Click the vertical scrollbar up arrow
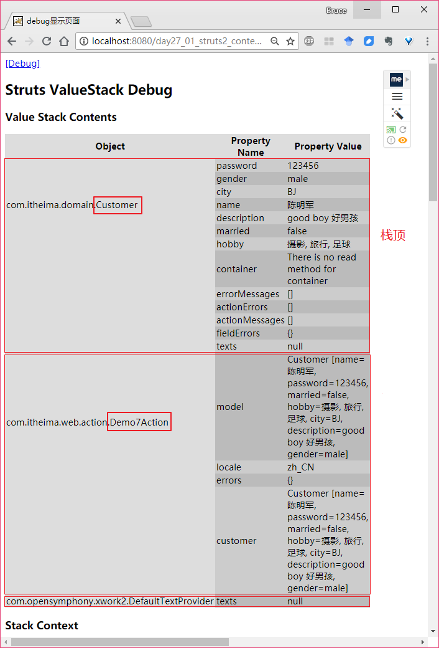This screenshot has height=648, width=439. click(433, 58)
